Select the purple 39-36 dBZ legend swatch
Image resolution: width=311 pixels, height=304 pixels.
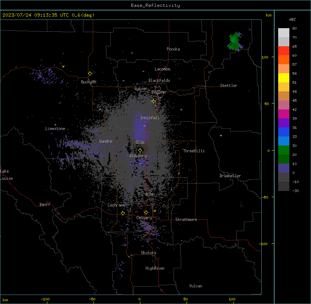[284, 123]
